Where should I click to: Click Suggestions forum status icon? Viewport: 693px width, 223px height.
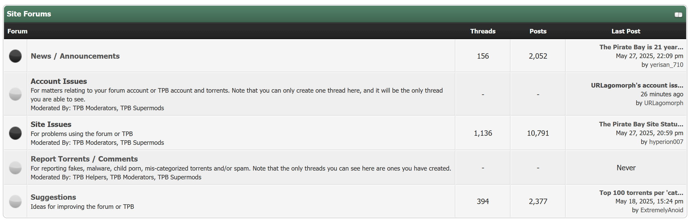[15, 201]
